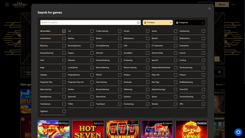Screen dimensions: 245x138
Task: Check the 3 Oaks Gaming checkbox
Action: (x=120, y=31)
